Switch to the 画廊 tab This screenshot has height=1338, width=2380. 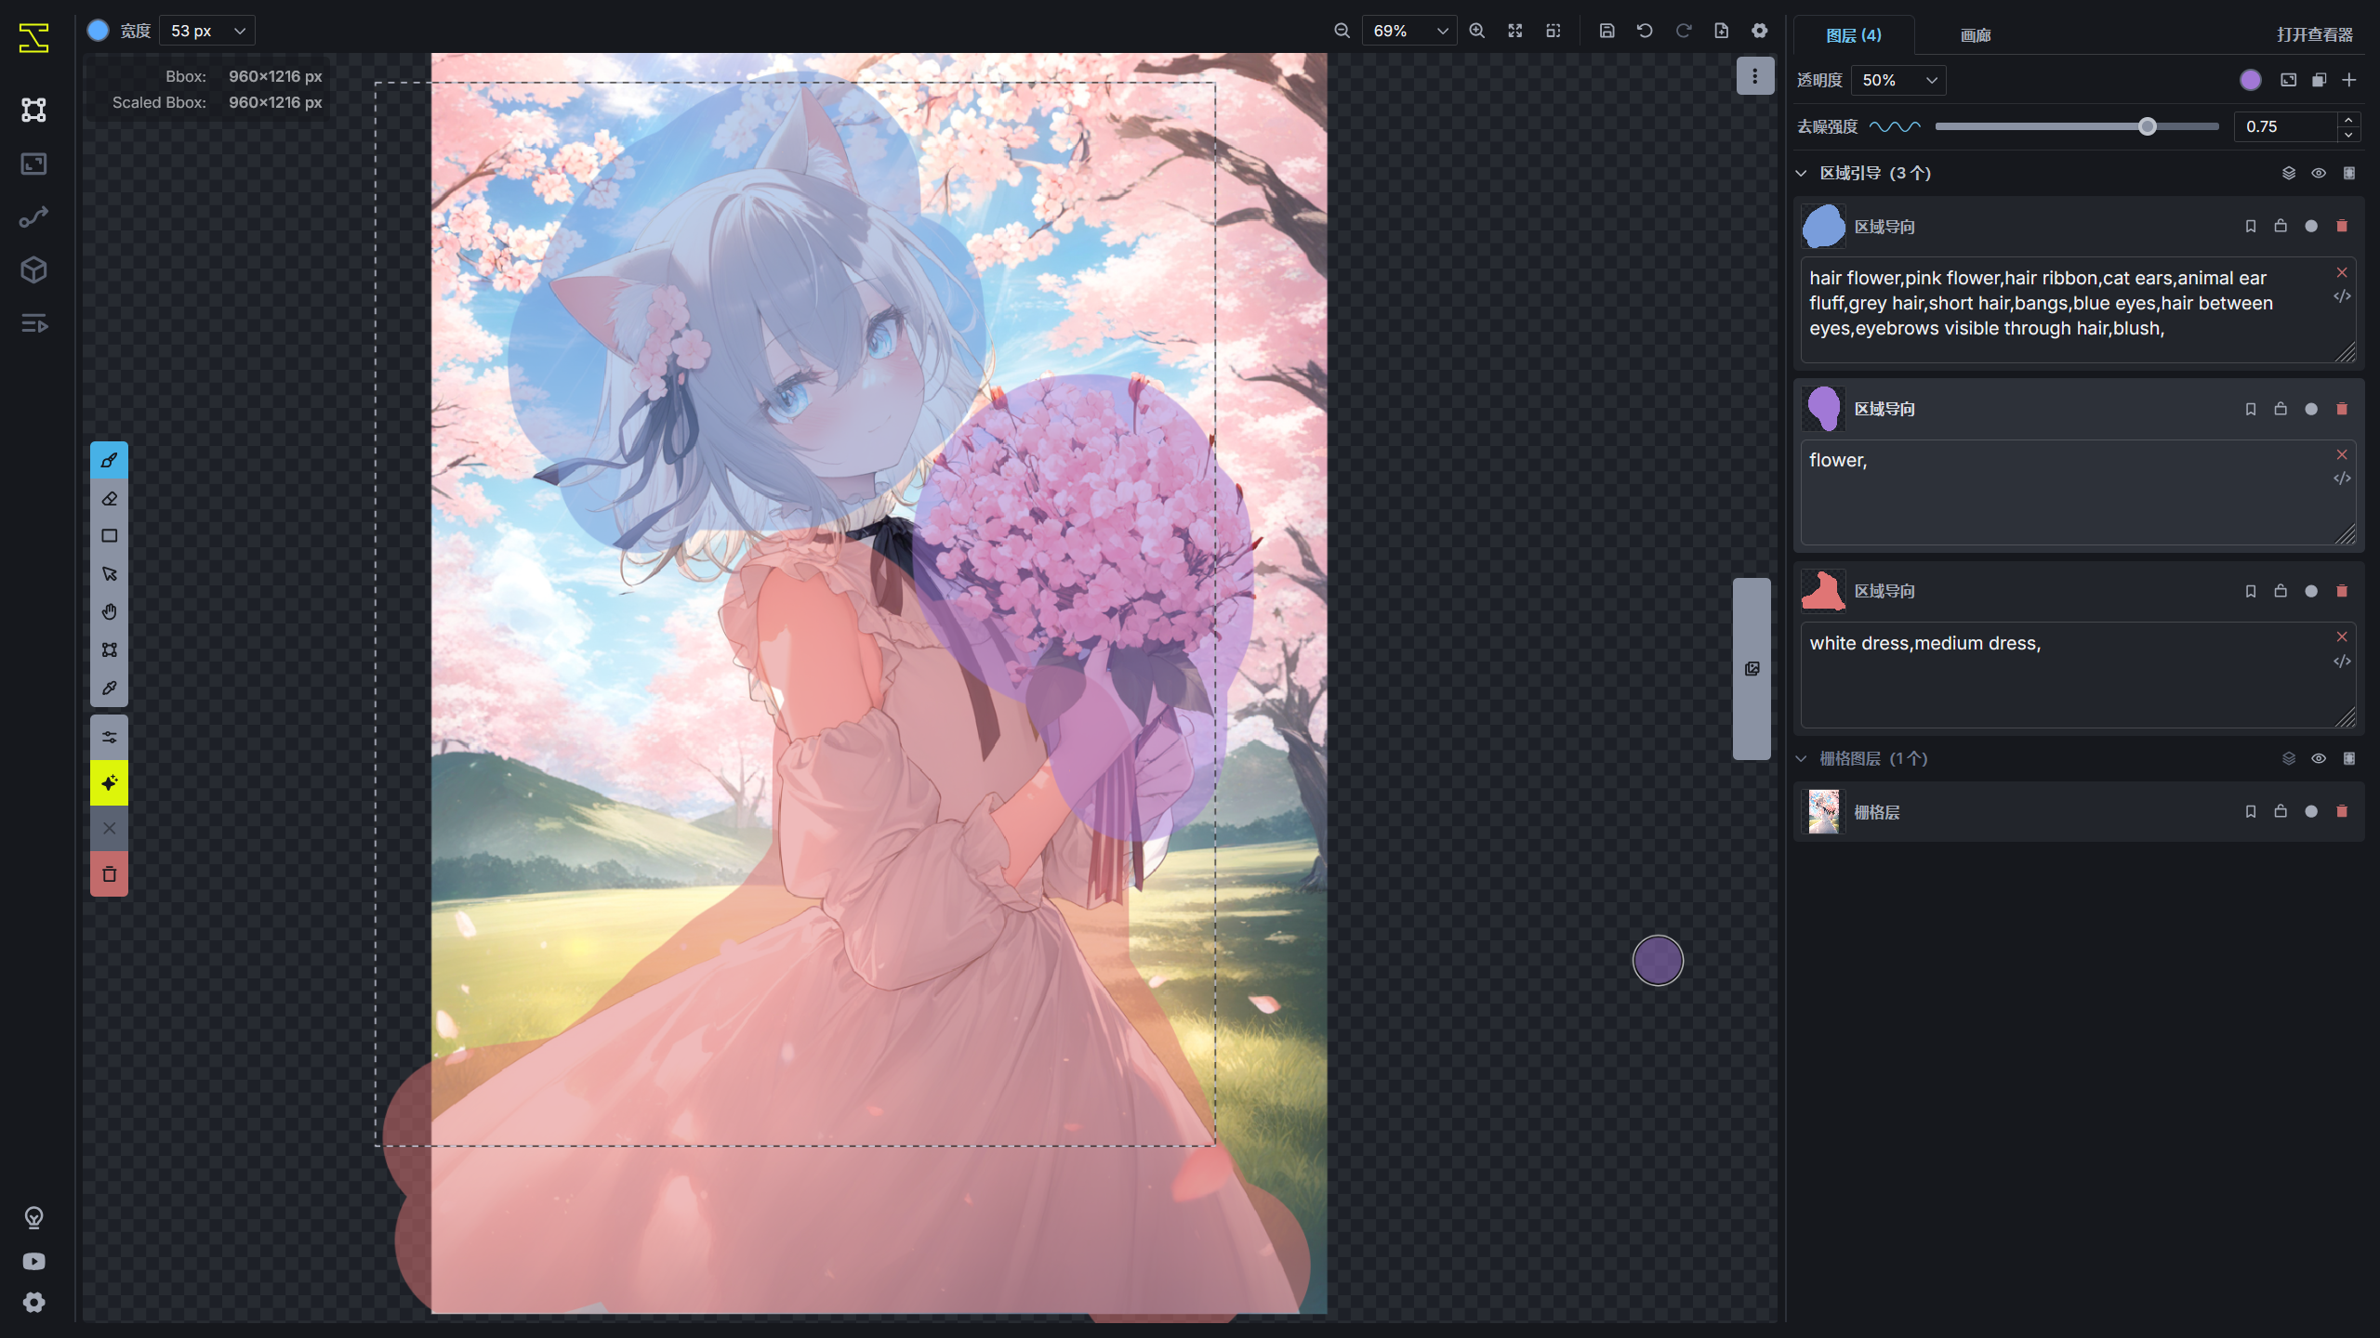pos(1975,35)
